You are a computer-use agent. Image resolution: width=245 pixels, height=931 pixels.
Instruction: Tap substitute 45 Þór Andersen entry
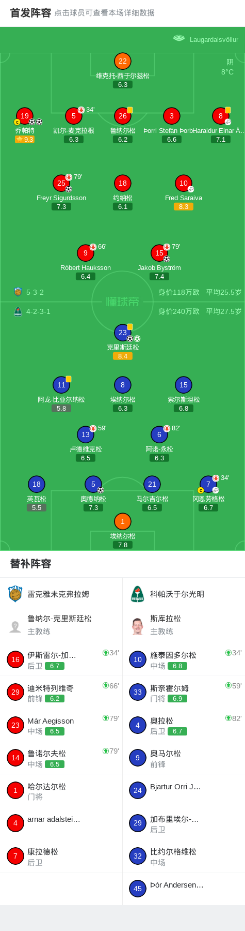[x=184, y=889]
